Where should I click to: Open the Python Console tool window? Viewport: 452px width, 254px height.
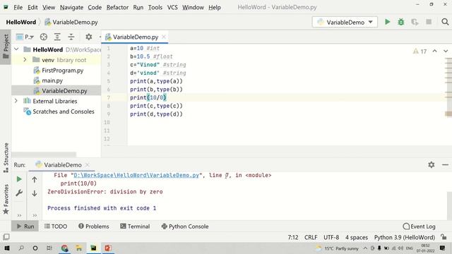[x=185, y=226]
